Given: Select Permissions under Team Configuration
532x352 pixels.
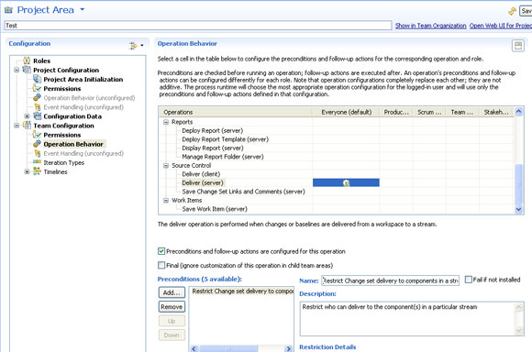Looking at the screenshot, I should click(62, 135).
